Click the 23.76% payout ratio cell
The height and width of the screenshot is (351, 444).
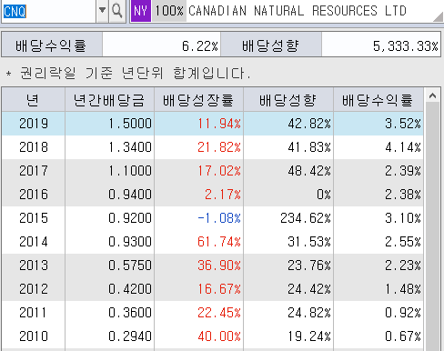coord(288,266)
